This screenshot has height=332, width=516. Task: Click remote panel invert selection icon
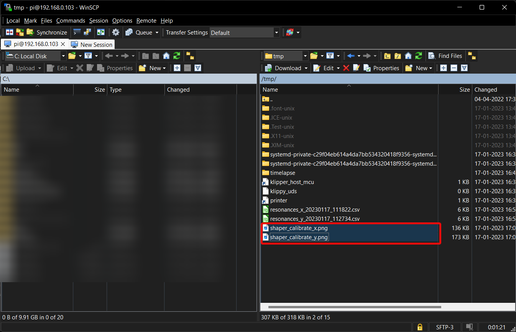click(464, 68)
